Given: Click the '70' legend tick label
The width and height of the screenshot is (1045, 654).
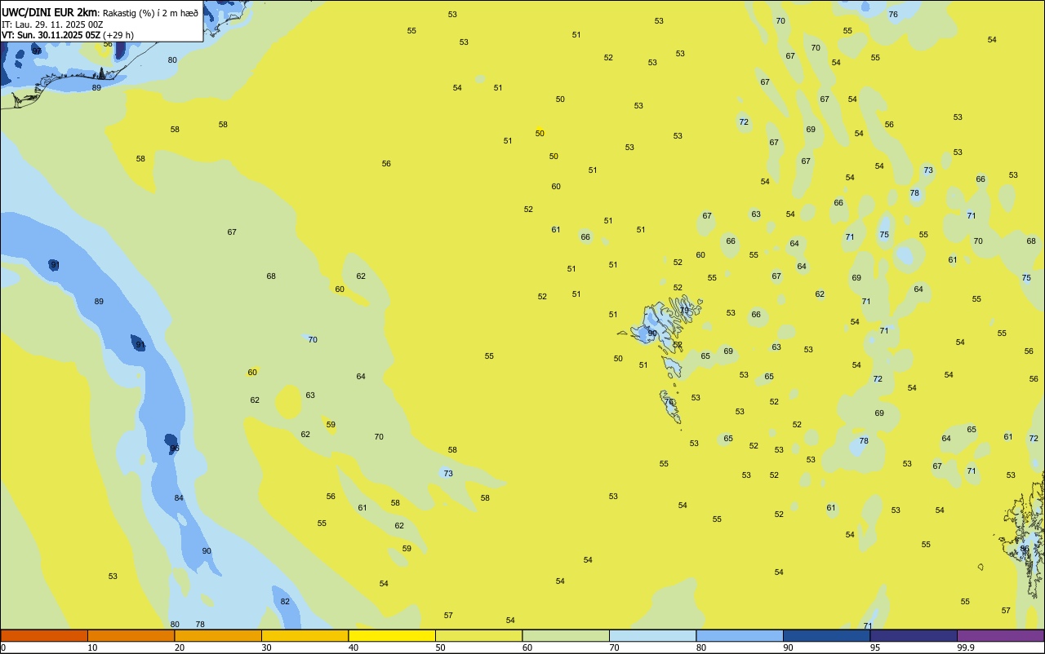Looking at the screenshot, I should [614, 647].
